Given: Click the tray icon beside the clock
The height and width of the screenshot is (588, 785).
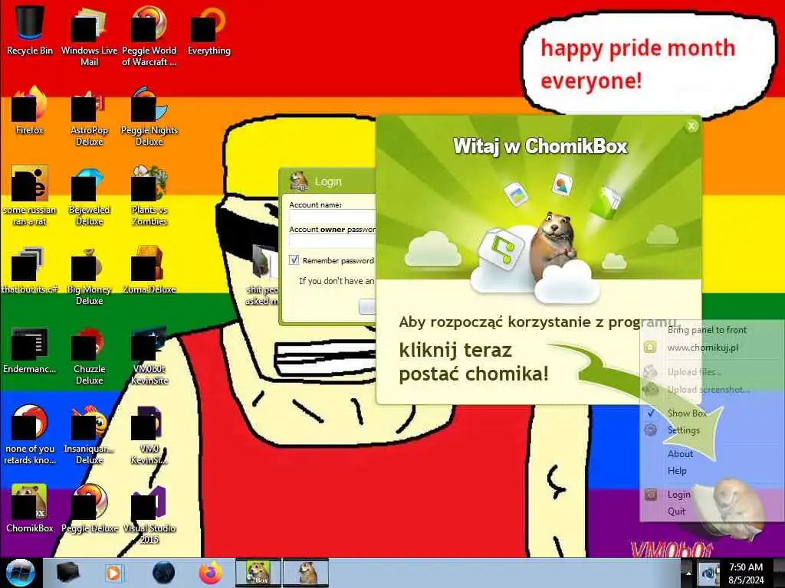Looking at the screenshot, I should click(x=708, y=573).
